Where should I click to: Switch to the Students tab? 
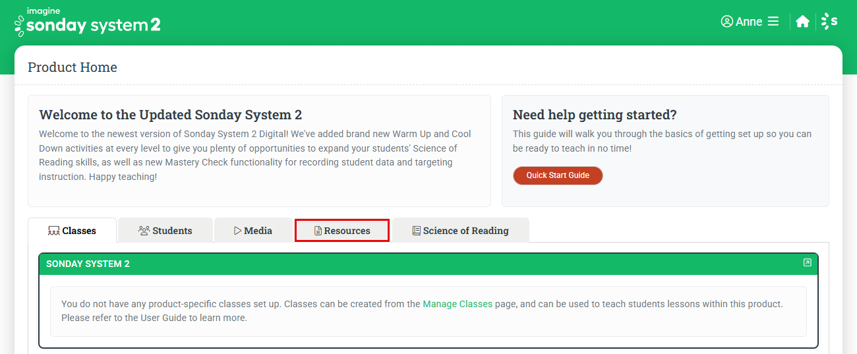point(165,231)
